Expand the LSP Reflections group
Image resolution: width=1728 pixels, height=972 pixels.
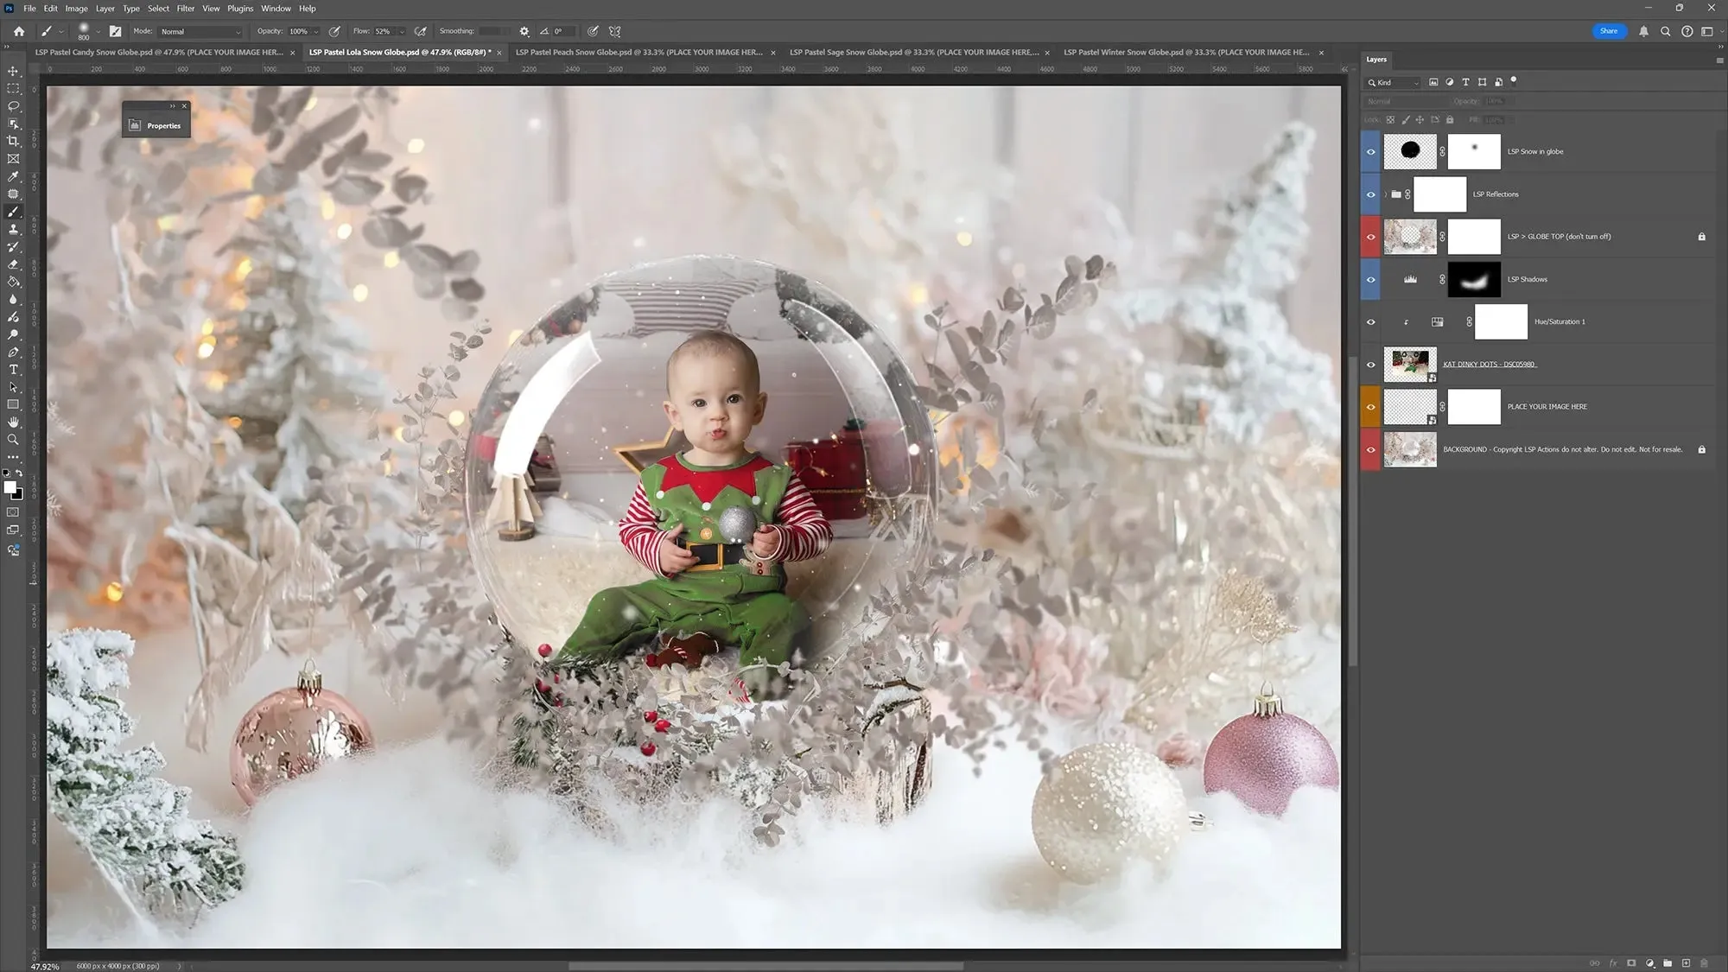coord(1386,194)
